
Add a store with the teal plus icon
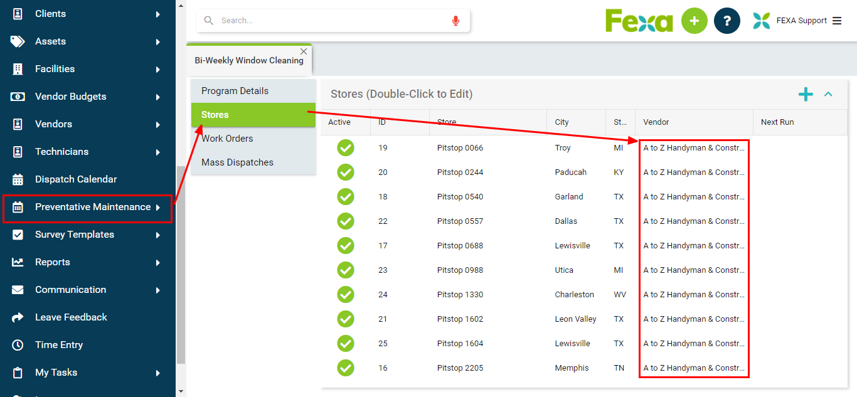click(806, 94)
